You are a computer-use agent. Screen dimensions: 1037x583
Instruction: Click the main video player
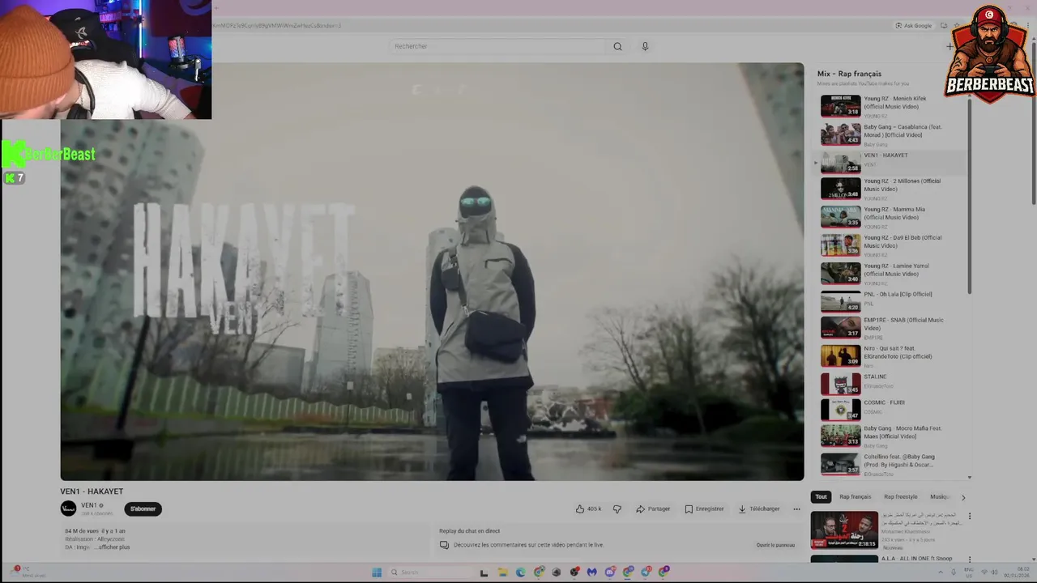pyautogui.click(x=432, y=272)
